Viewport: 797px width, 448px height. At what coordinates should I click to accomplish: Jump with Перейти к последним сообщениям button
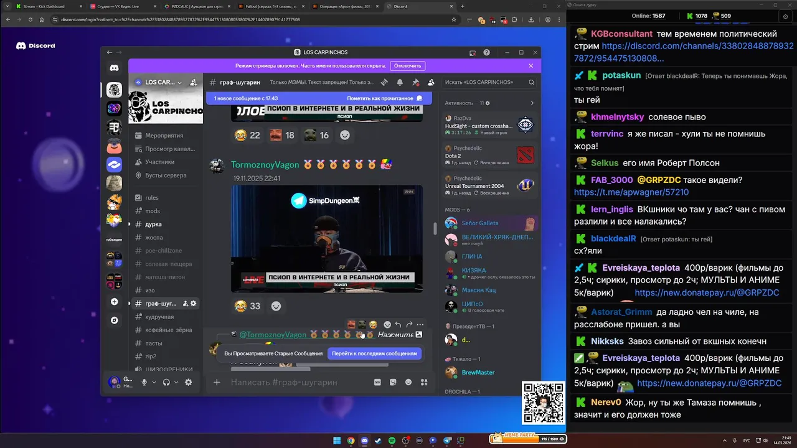click(374, 353)
